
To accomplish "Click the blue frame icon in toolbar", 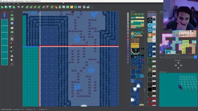I will coord(80,7).
